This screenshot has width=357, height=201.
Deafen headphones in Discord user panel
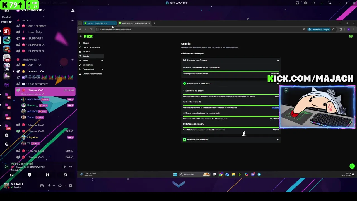click(60, 186)
